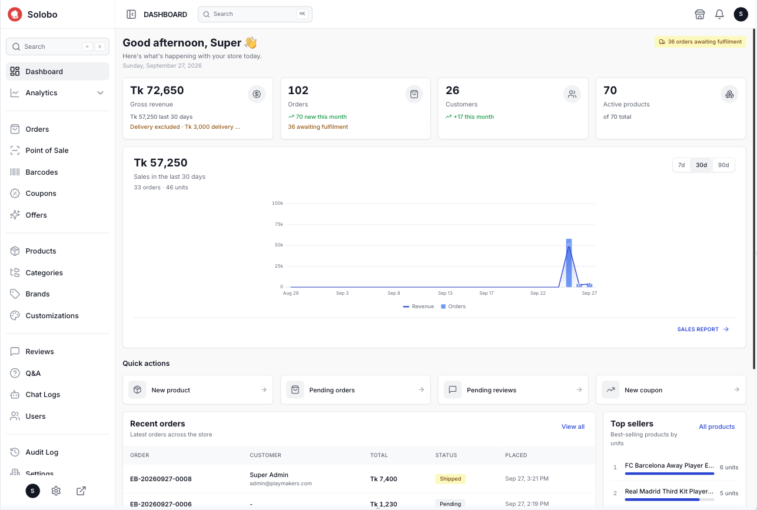Go to Dashboard in sidebar
This screenshot has width=757, height=510.
[58, 72]
